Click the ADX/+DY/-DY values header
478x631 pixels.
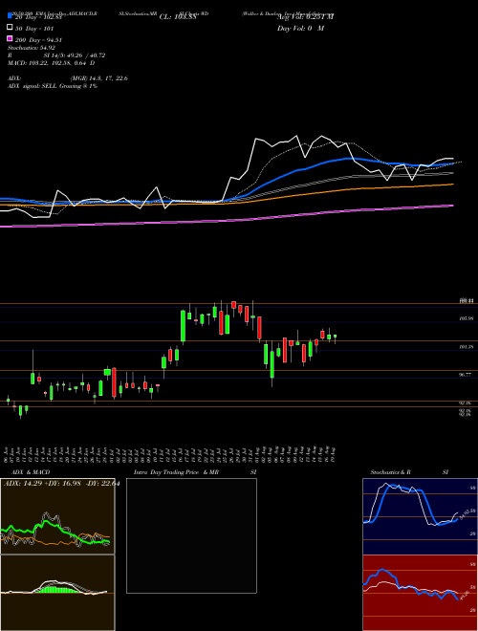point(61,484)
